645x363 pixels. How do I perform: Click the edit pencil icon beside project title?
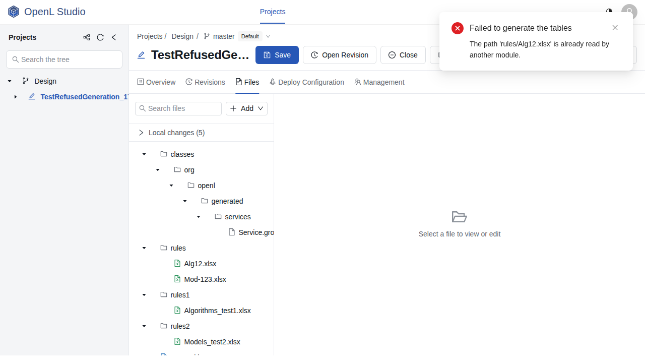[x=141, y=55]
